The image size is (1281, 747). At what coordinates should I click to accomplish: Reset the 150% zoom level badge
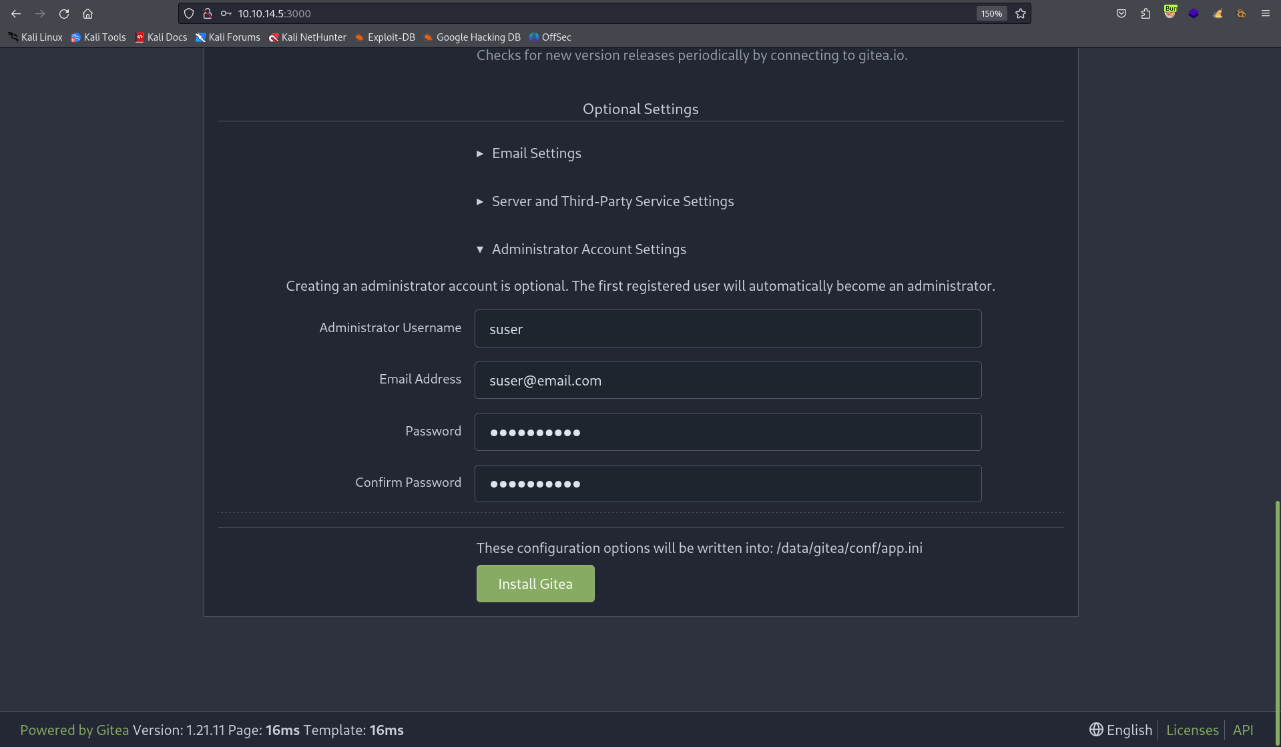tap(991, 13)
